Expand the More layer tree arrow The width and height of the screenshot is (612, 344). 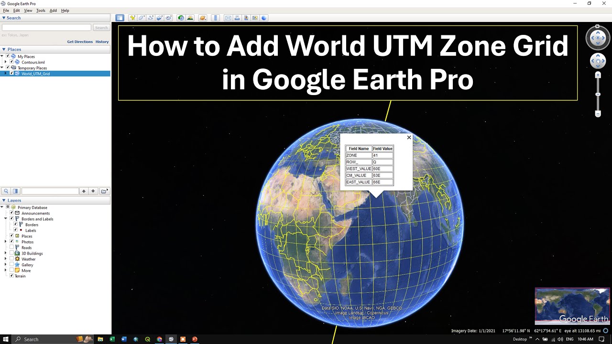[6, 270]
